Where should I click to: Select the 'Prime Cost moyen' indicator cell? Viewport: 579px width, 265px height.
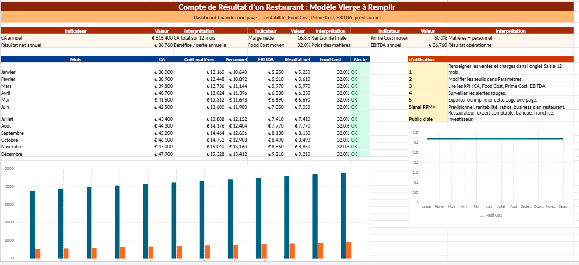tap(389, 37)
